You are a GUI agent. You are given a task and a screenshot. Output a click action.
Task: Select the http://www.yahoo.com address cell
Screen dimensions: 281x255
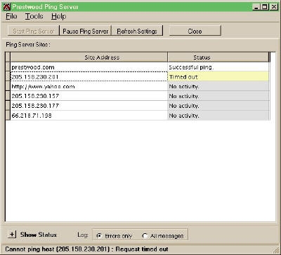(x=89, y=86)
